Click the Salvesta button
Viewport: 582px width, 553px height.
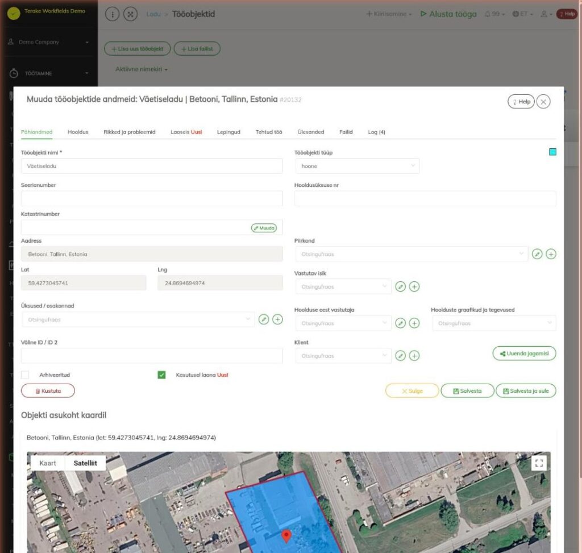click(467, 391)
